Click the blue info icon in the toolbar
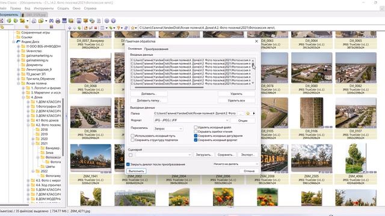The height and width of the screenshot is (216, 385). 113,21
